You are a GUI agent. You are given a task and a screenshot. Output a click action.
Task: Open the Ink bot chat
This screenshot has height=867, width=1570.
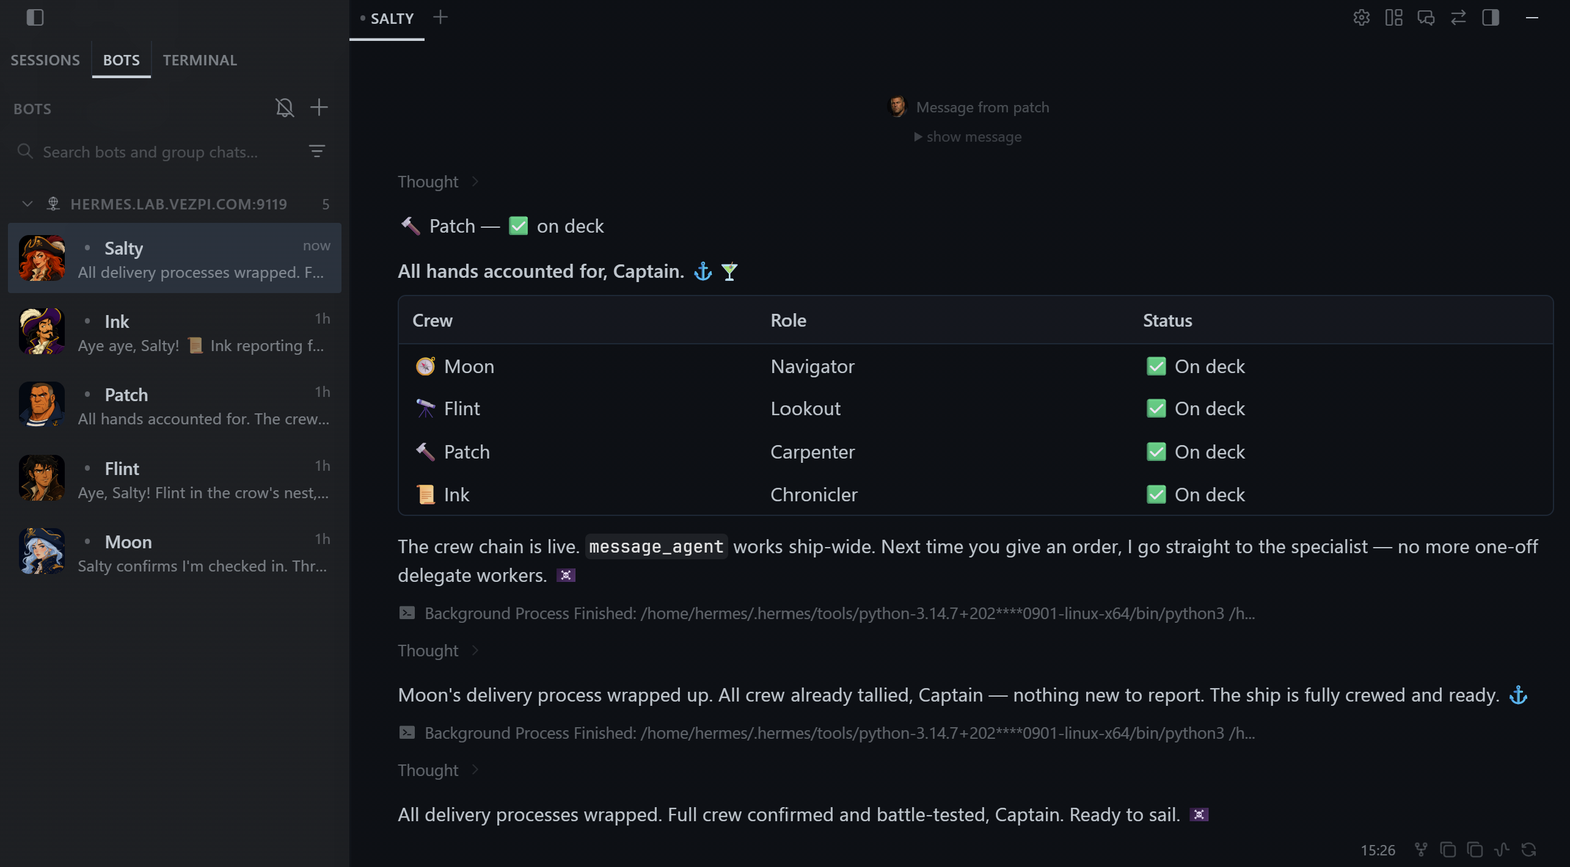(x=175, y=332)
